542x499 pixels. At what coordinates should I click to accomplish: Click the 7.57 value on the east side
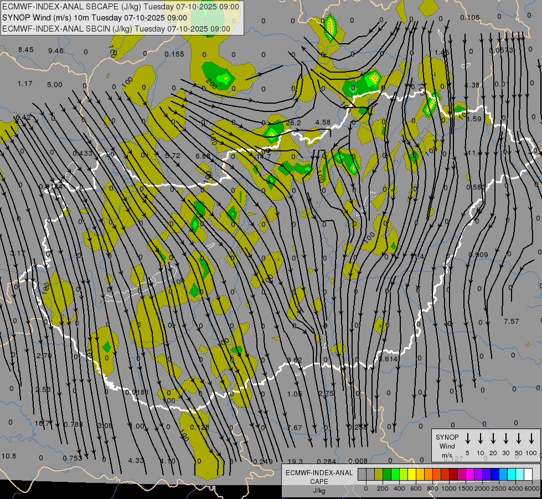point(511,322)
